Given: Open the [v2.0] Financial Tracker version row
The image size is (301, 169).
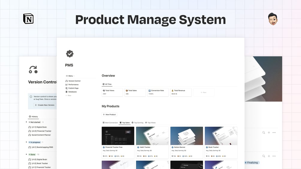Looking at the screenshot, I should (40, 131).
